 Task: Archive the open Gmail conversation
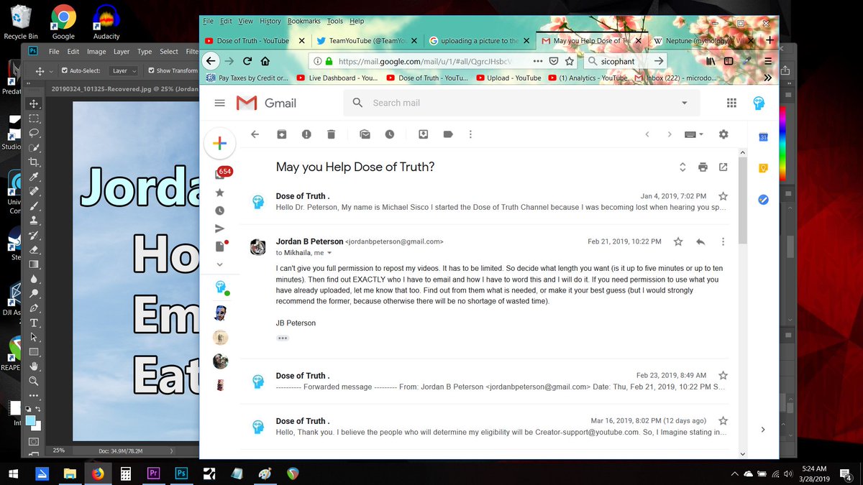(x=281, y=134)
